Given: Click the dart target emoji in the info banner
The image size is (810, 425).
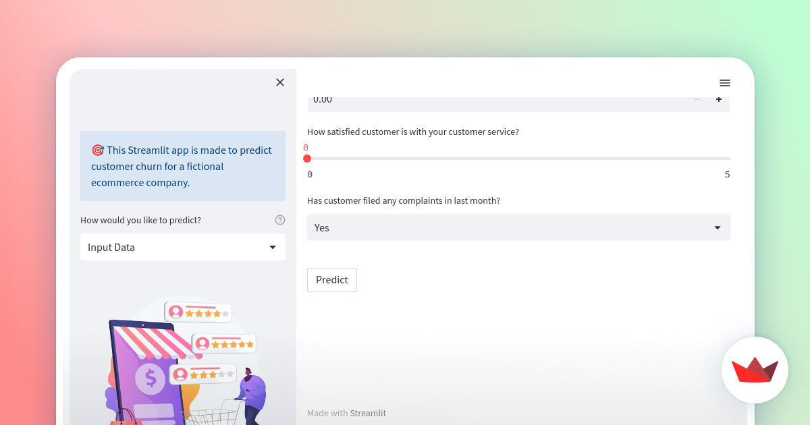Looking at the screenshot, I should [98, 150].
